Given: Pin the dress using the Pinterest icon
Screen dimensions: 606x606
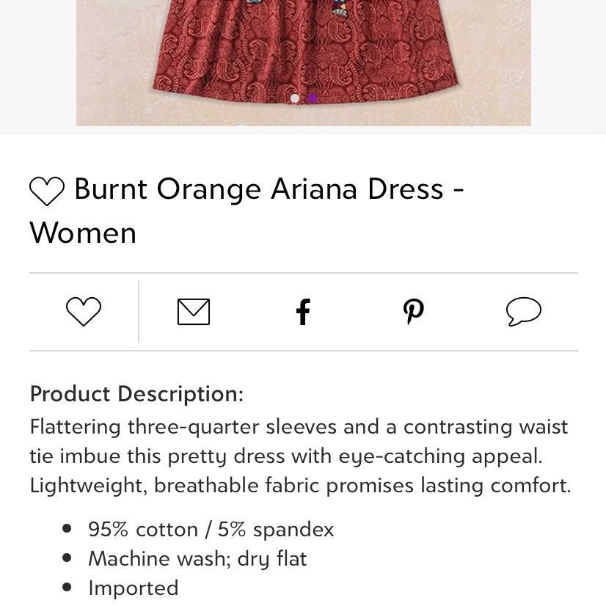Looking at the screenshot, I should click(414, 312).
